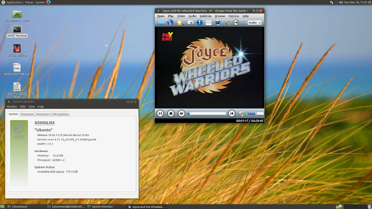372x209 pixels.
Task: Expand the Favorites star dropdown arrow
Action: pos(183,24)
